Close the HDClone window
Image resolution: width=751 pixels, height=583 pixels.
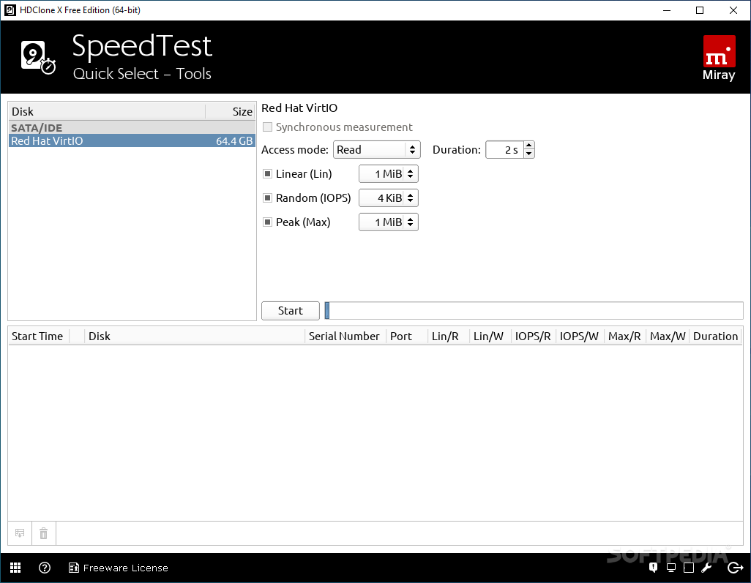coord(733,10)
